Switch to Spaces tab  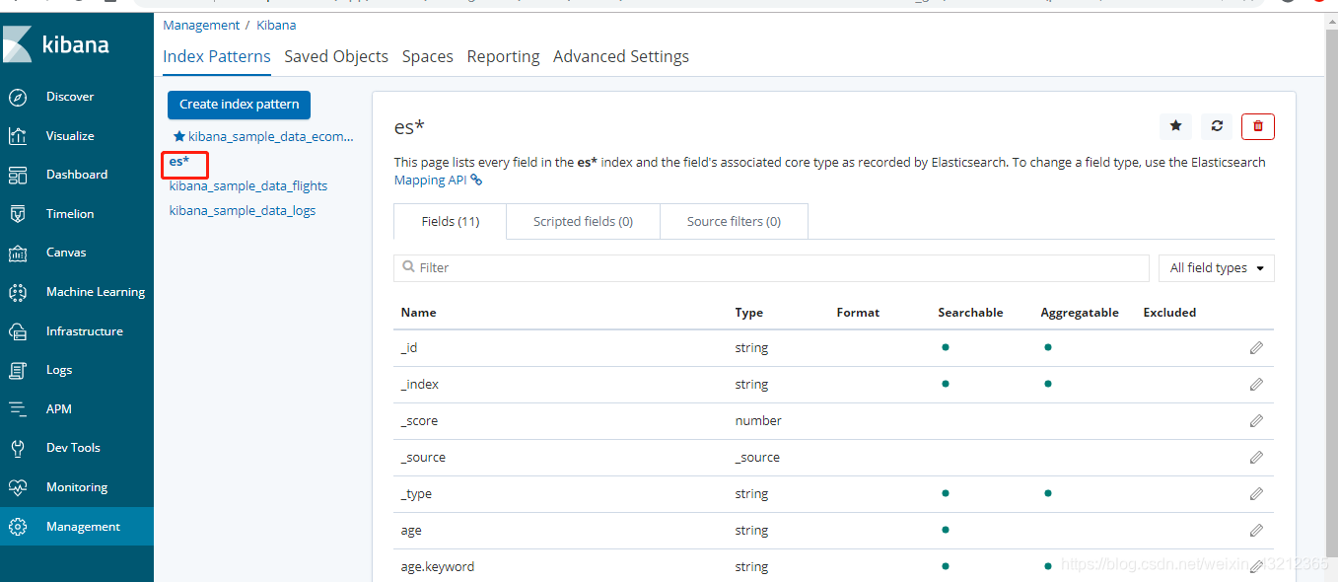tap(428, 57)
